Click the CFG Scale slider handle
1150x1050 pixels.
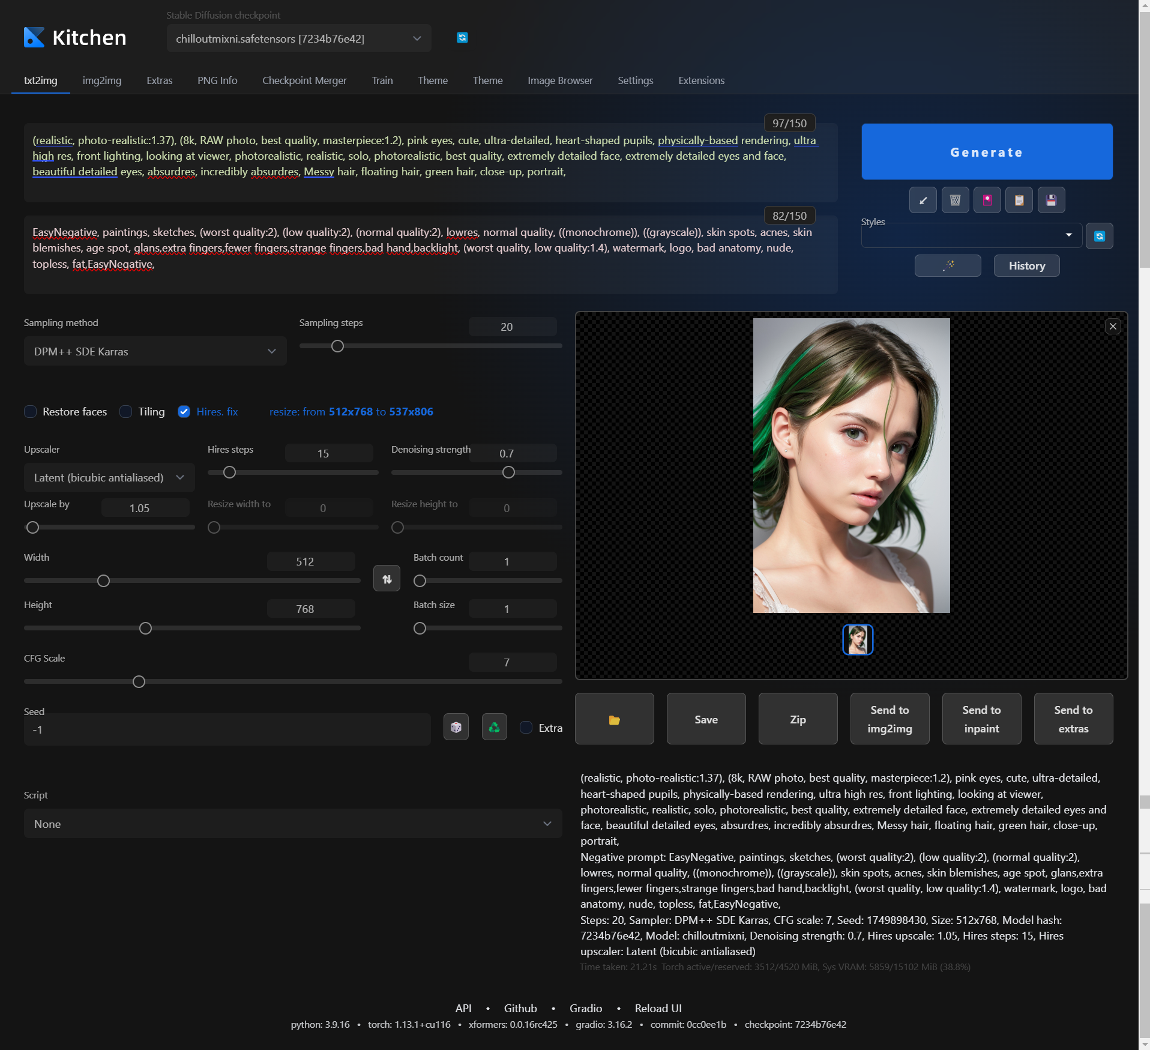[139, 682]
